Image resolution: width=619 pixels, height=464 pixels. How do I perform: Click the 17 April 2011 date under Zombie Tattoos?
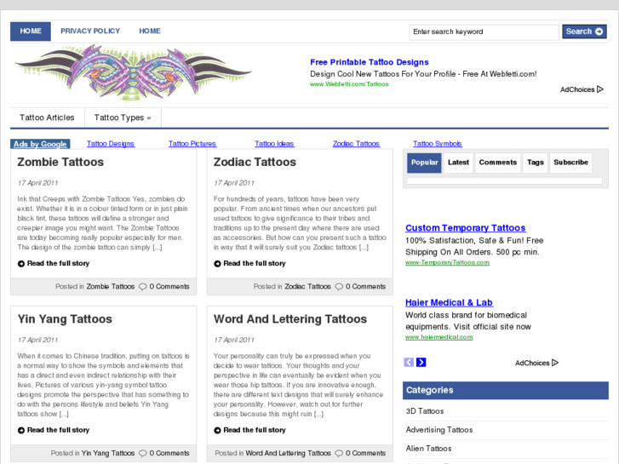coord(38,183)
